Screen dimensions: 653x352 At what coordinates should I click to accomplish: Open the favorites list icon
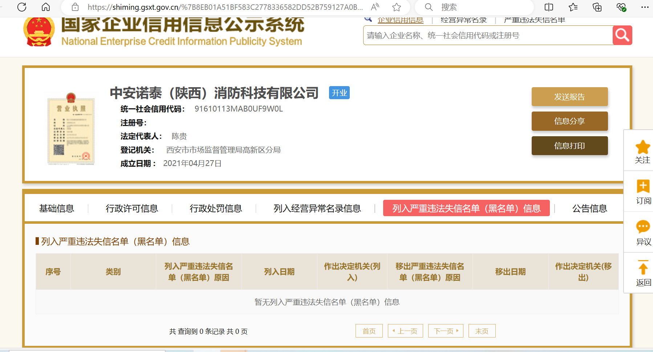click(x=573, y=7)
